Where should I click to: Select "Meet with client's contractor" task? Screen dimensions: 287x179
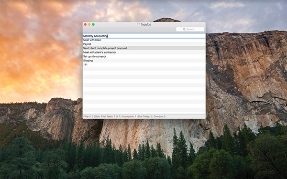click(144, 52)
